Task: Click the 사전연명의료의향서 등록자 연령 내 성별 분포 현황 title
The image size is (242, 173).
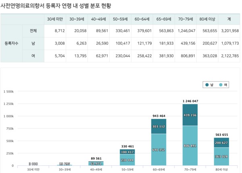Action: pyautogui.click(x=56, y=6)
